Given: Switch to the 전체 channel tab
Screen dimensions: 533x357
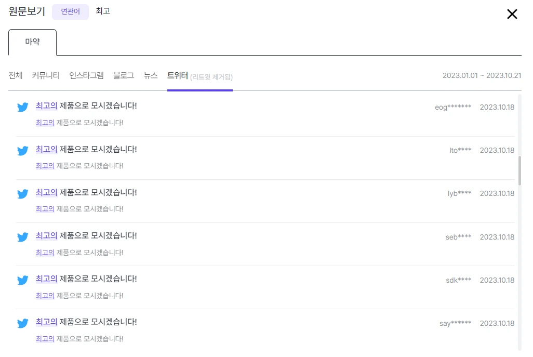Looking at the screenshot, I should click(15, 75).
